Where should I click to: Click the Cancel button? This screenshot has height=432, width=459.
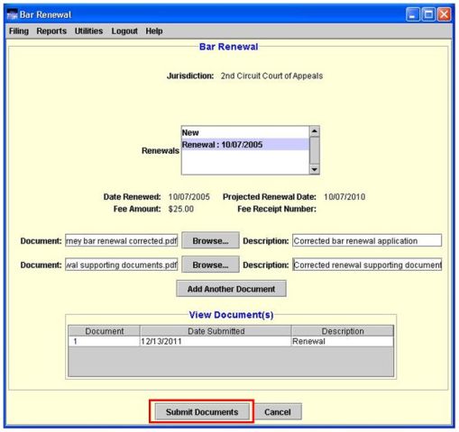click(x=278, y=411)
